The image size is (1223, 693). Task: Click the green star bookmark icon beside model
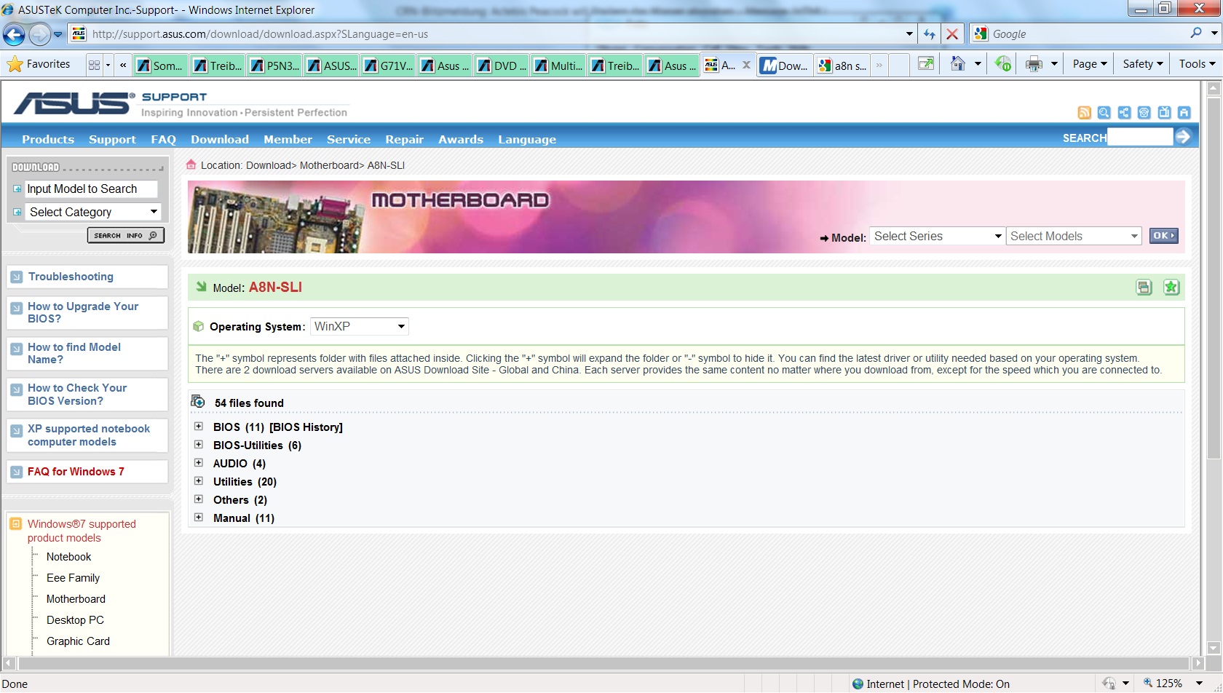click(1171, 288)
